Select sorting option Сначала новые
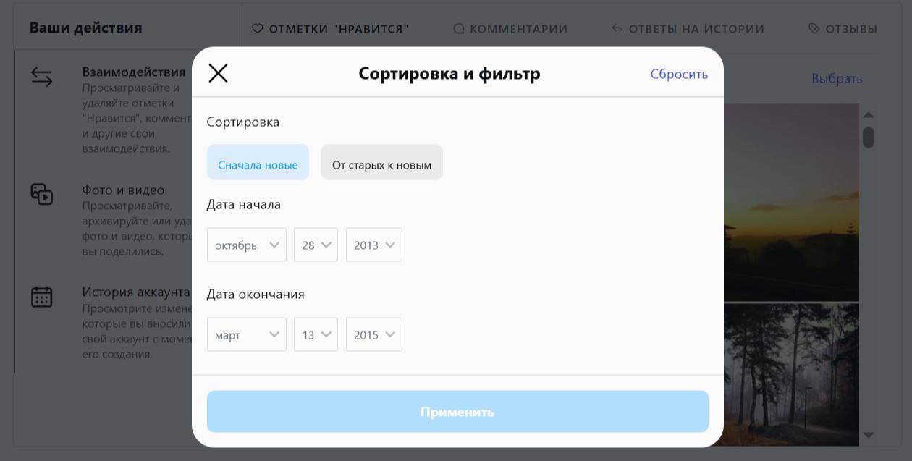The height and width of the screenshot is (461, 912). (x=258, y=162)
